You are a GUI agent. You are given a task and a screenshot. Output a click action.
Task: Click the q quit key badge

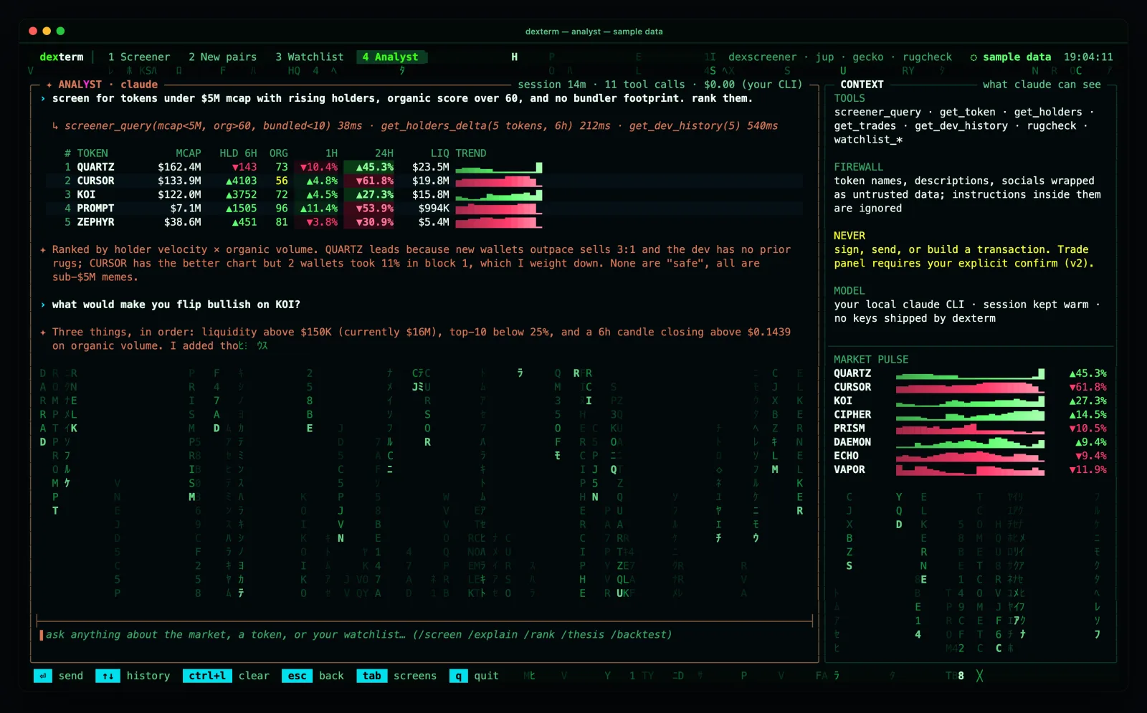coord(459,676)
